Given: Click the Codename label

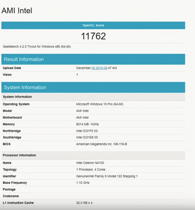Looking at the screenshot, I should pos(11,196).
